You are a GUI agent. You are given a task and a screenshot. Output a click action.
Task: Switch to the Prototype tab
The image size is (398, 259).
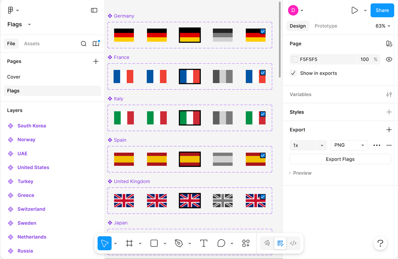coord(326,26)
